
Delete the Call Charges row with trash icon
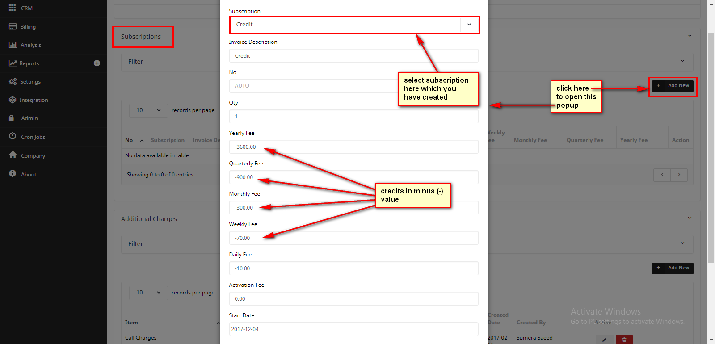[x=624, y=340]
